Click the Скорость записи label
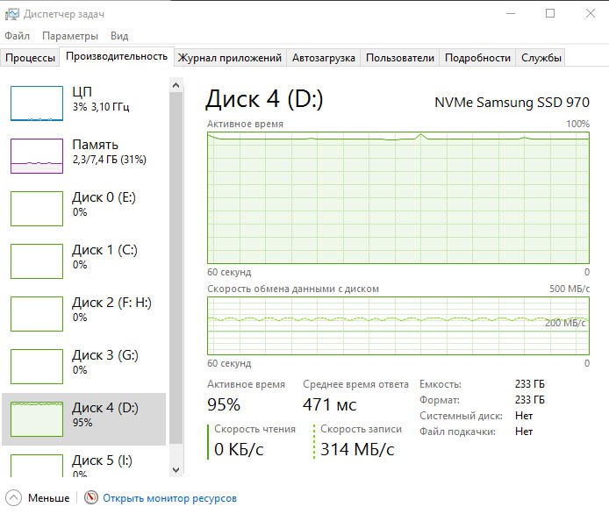Image resolution: width=609 pixels, height=514 pixels. [361, 429]
